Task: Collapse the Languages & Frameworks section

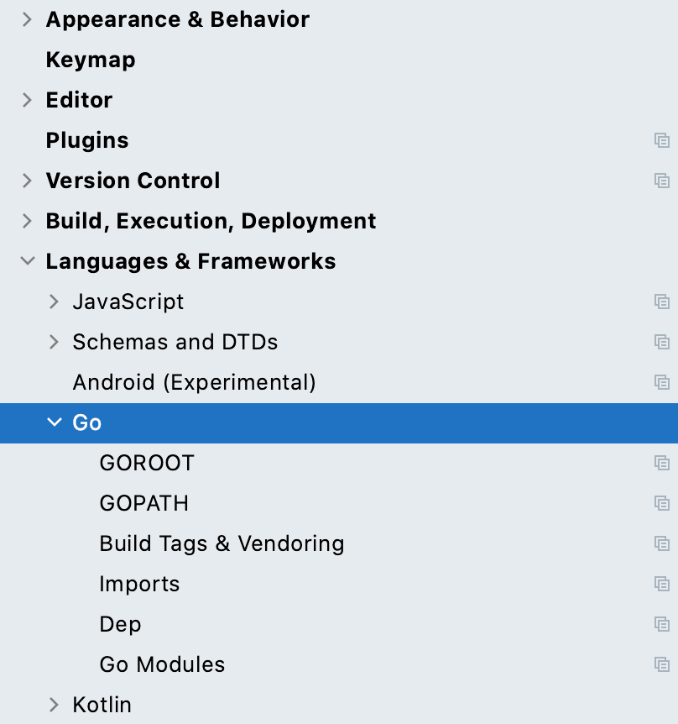Action: pos(27,261)
